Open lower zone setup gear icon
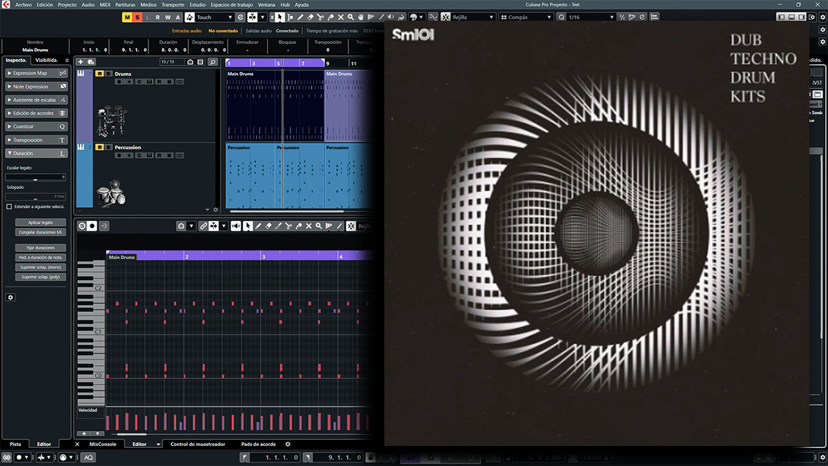828x466 pixels. [288, 444]
